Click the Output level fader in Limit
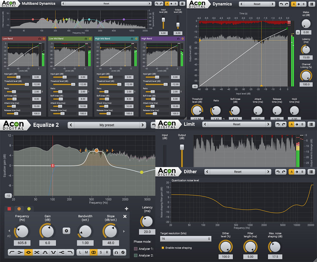317x262 pixels. (x=182, y=147)
